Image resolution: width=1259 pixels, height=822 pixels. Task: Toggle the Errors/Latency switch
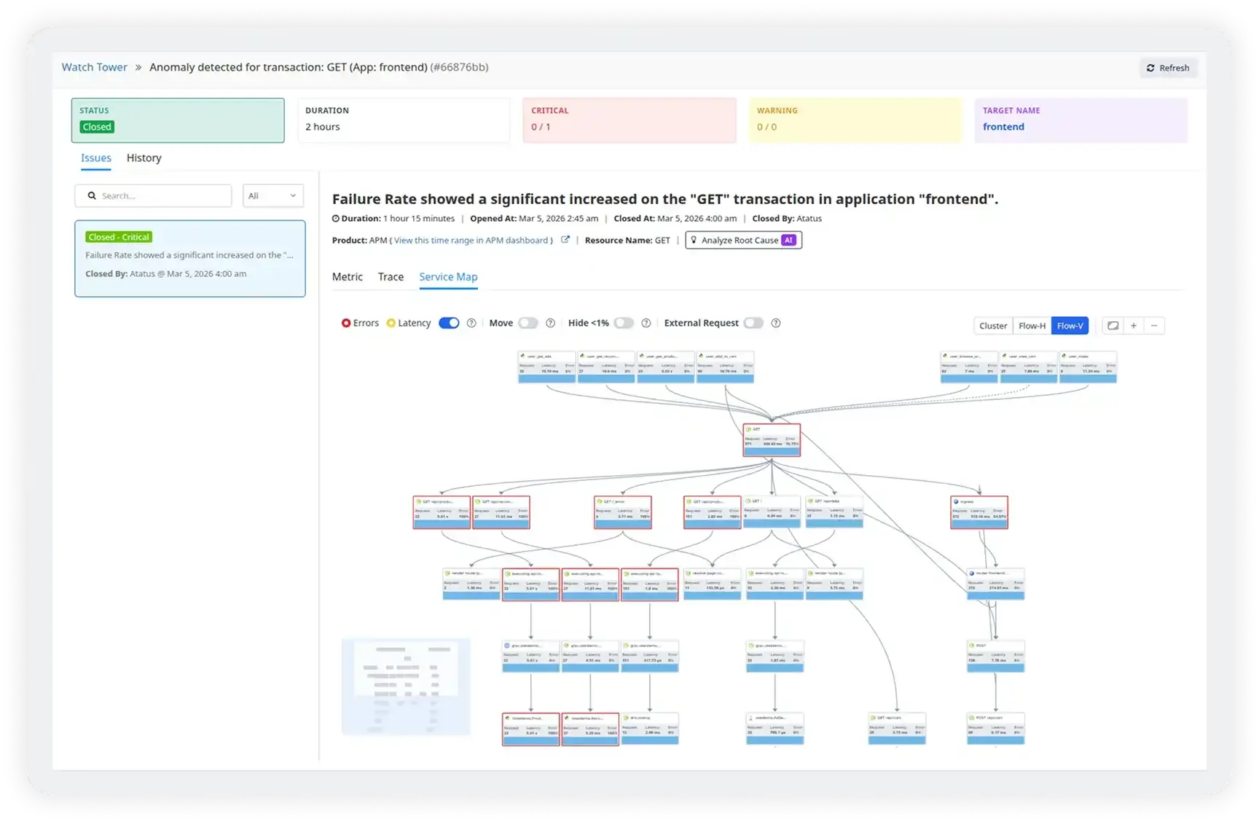(449, 323)
